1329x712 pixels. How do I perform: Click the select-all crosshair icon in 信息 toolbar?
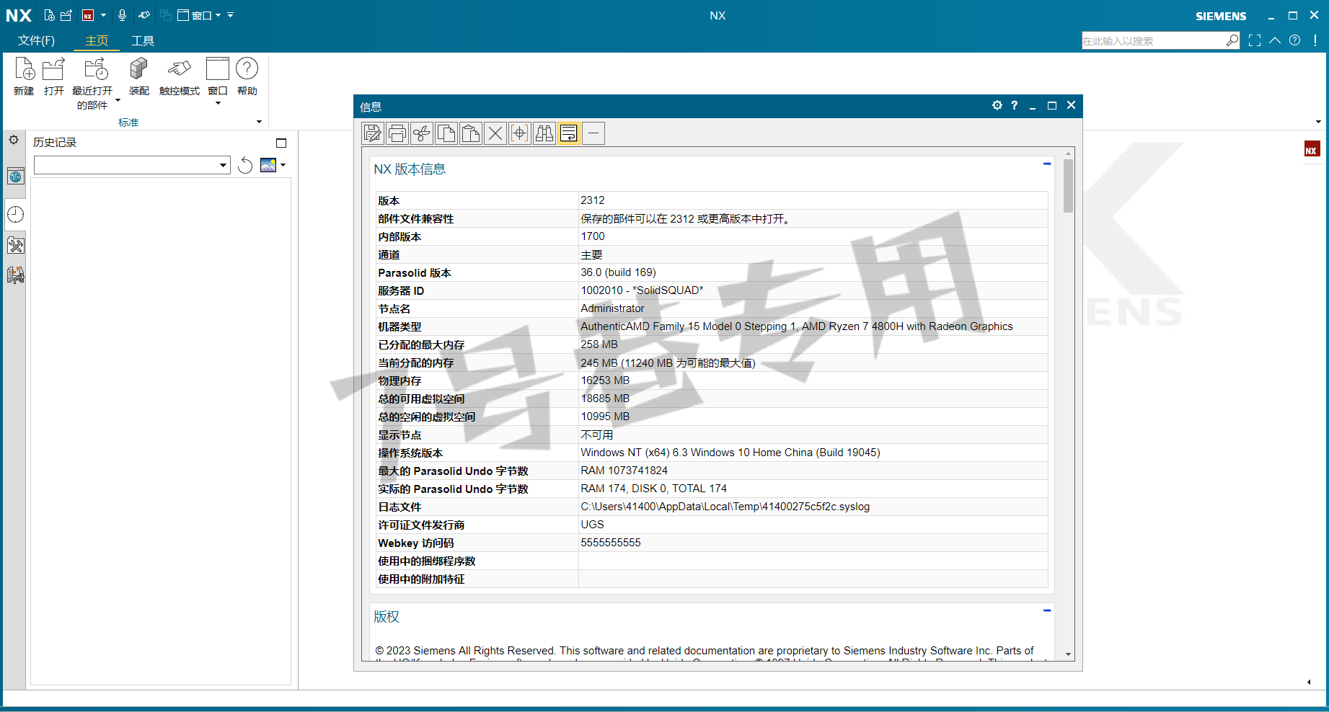(x=520, y=133)
